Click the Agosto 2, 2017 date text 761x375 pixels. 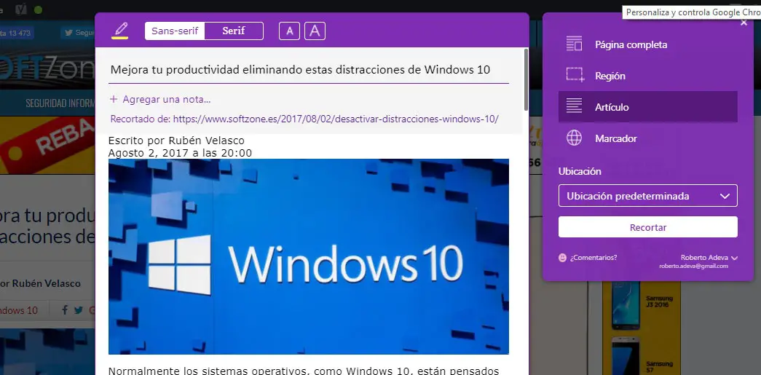180,153
